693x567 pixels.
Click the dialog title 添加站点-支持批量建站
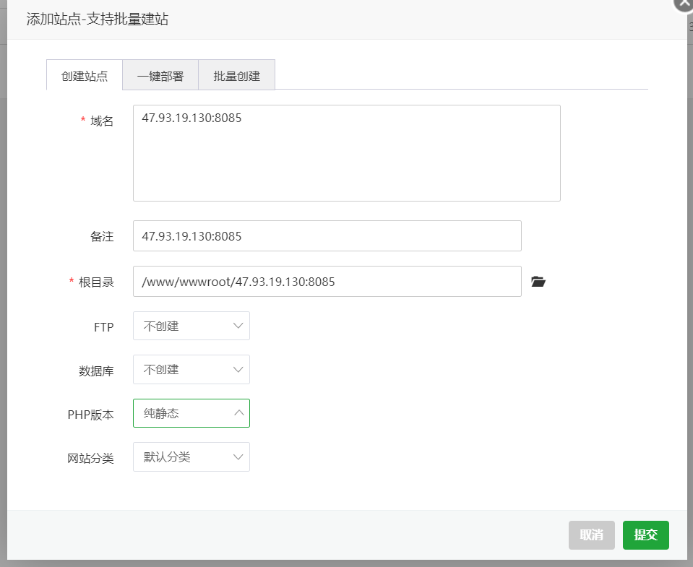98,19
